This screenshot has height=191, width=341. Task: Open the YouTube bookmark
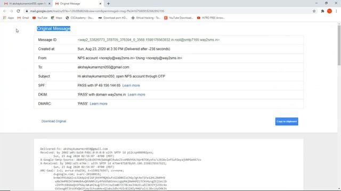pyautogui.click(x=40, y=18)
